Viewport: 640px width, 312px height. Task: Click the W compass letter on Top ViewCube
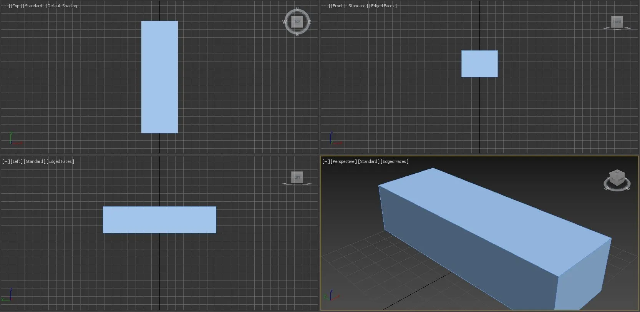285,22
